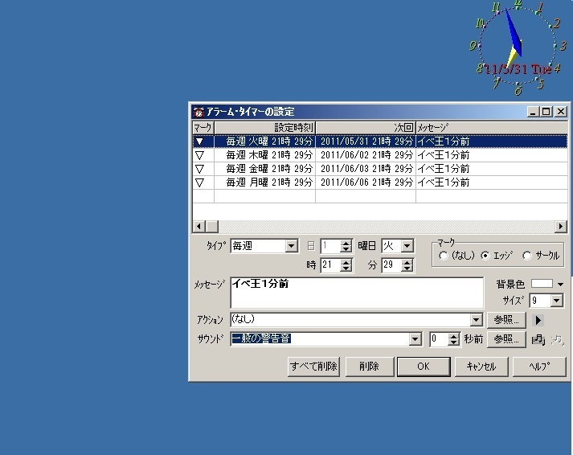Expand the サウンド dropdown list

(x=415, y=339)
